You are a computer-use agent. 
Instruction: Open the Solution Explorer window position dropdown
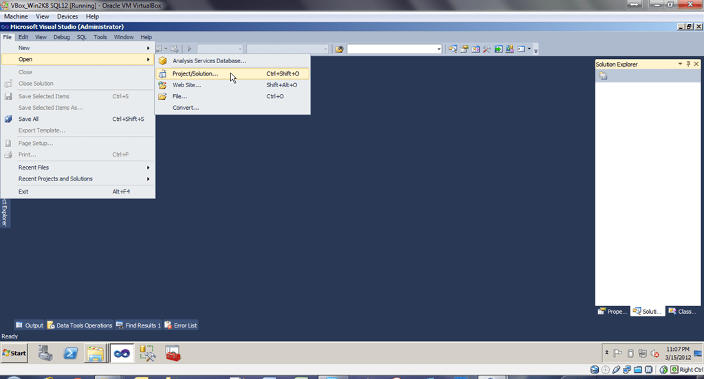point(680,64)
